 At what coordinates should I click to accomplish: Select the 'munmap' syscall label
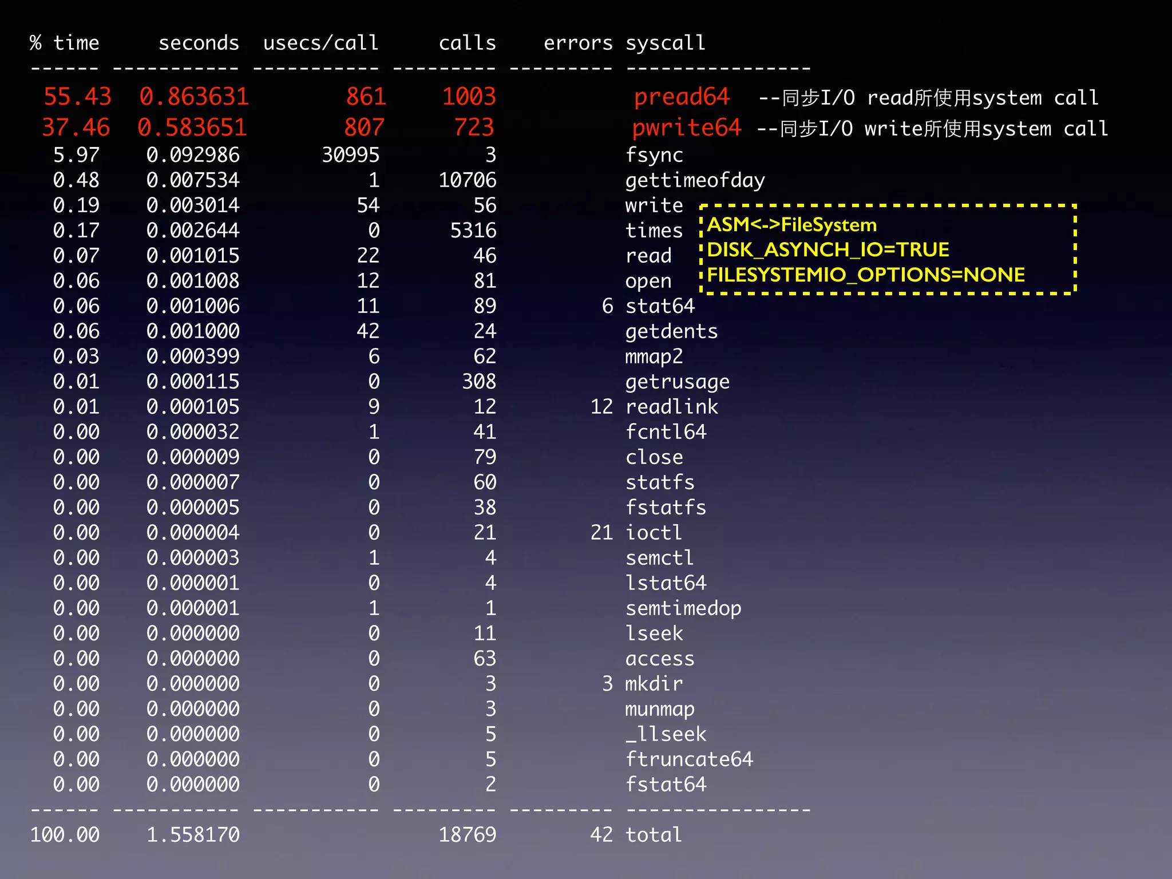(x=660, y=709)
